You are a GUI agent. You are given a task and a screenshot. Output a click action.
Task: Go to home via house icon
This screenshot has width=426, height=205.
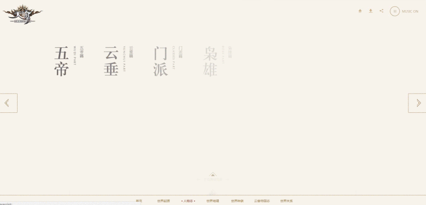click(x=360, y=11)
